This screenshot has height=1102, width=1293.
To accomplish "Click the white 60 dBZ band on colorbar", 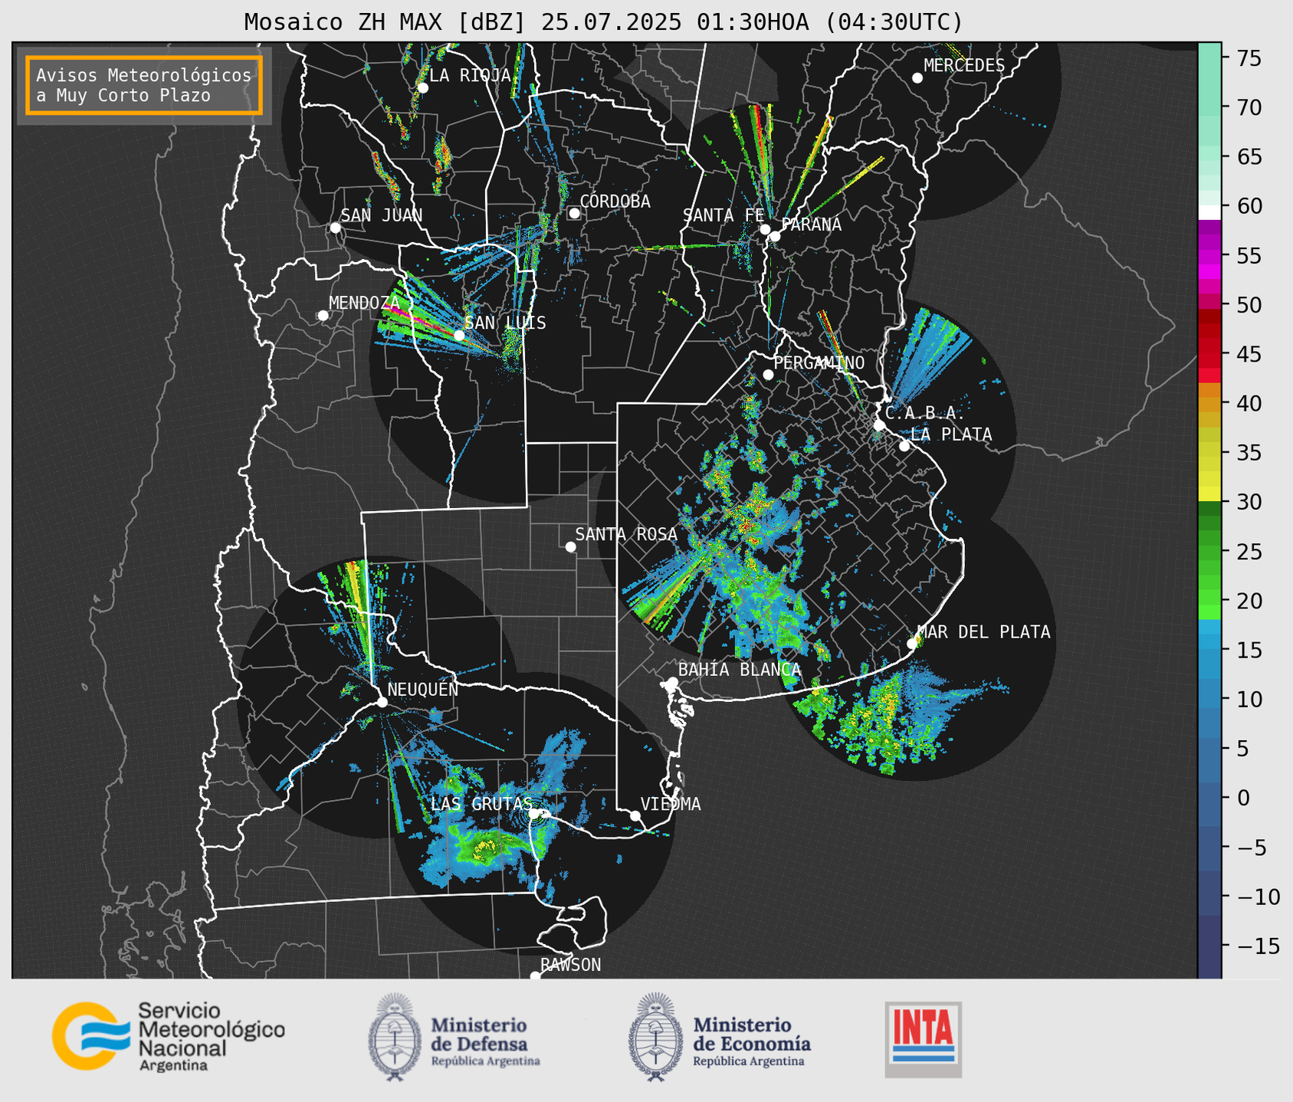I will pos(1209,212).
